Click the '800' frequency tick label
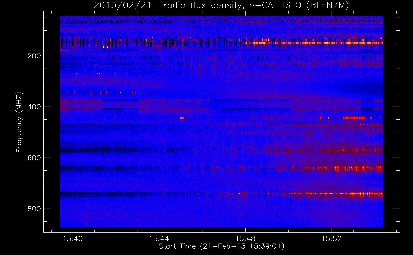The height and width of the screenshot is (255, 413). tap(34, 209)
